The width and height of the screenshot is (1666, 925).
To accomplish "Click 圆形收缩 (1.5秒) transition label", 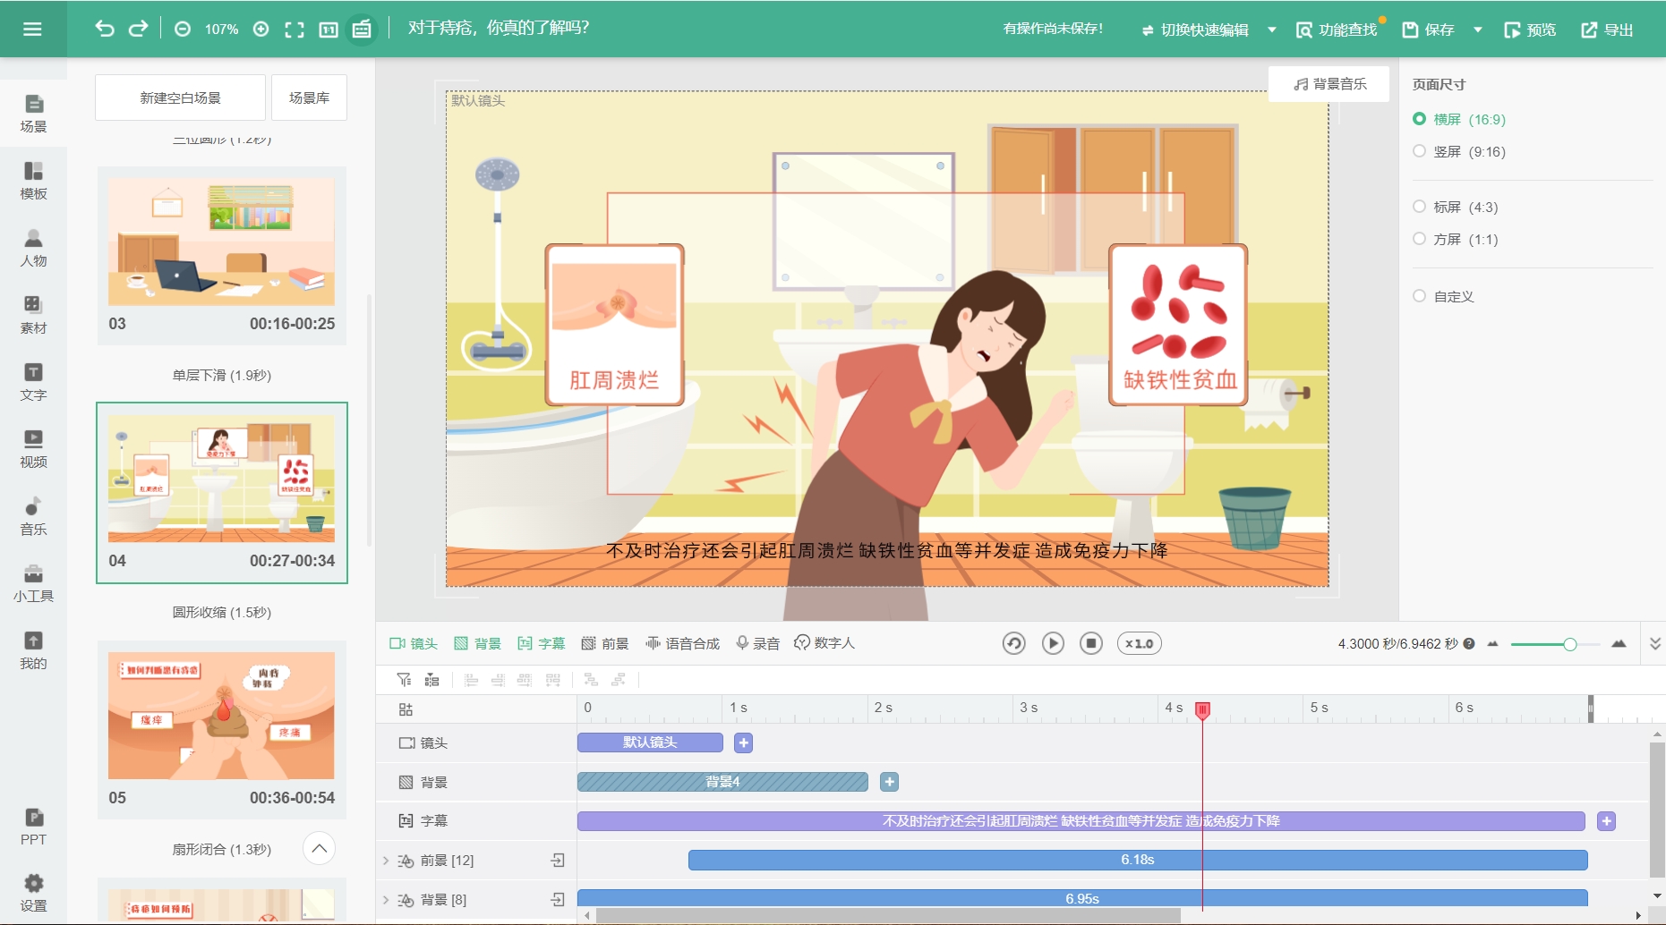I will tap(221, 612).
